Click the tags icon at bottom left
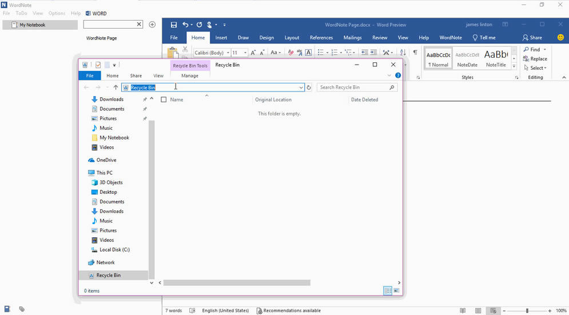The height and width of the screenshot is (315, 569). tap(22, 309)
